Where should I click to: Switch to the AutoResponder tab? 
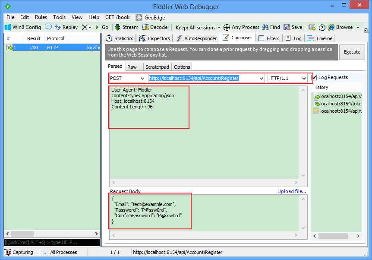click(x=196, y=38)
